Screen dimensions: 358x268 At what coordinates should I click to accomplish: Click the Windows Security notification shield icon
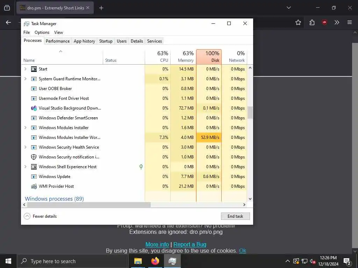(34, 157)
